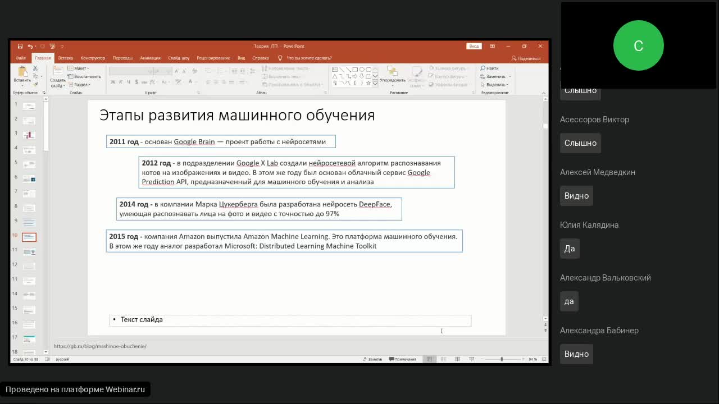Fit slide to window icon in status bar

(x=544, y=359)
